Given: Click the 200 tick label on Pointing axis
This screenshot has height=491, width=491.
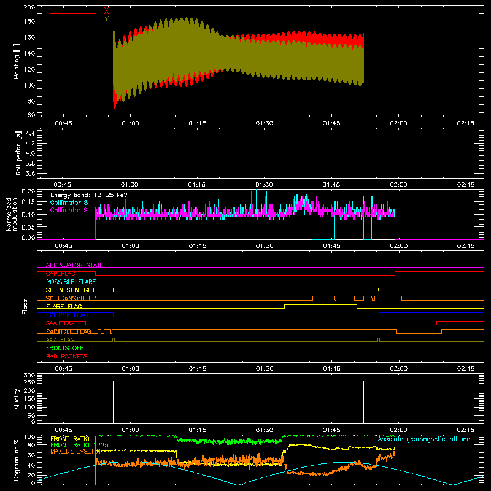Looking at the screenshot, I should point(29,7).
